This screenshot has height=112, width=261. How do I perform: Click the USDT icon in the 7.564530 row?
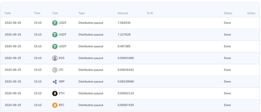click(x=55, y=23)
